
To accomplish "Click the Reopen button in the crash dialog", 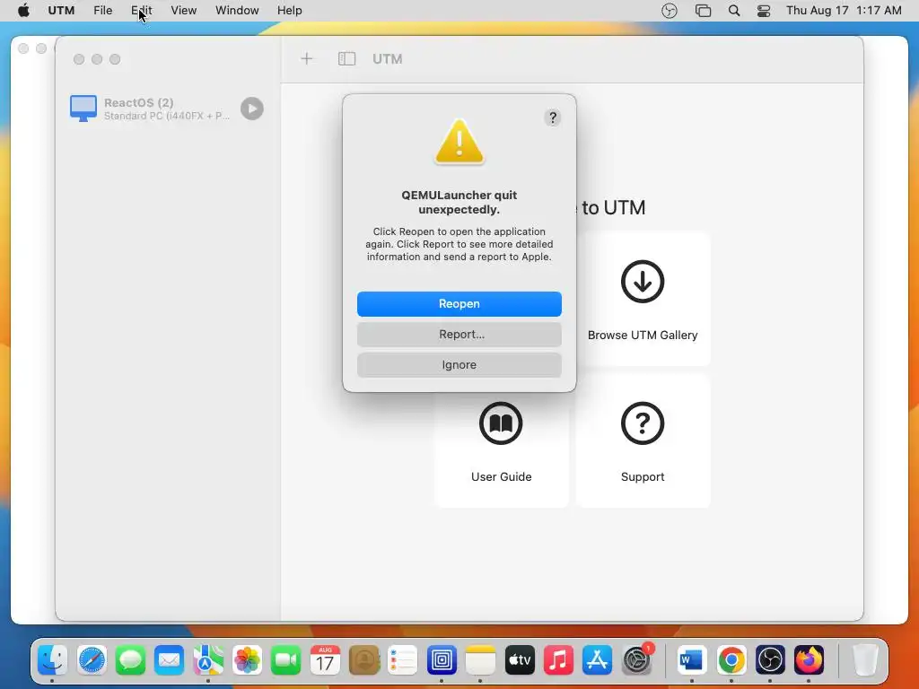I will tap(459, 303).
